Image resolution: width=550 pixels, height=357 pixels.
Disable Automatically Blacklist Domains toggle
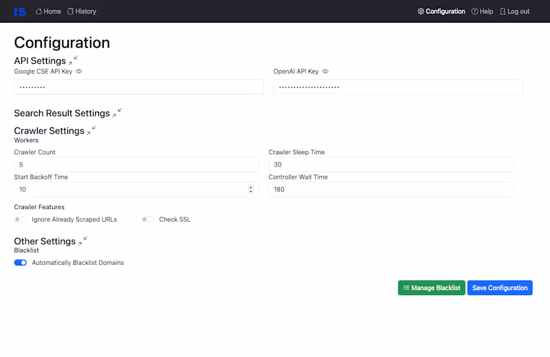tap(21, 263)
